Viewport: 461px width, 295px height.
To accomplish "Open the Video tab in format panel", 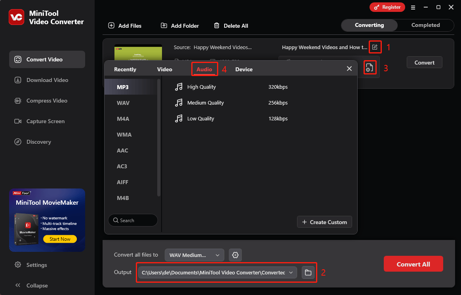I will coord(165,69).
